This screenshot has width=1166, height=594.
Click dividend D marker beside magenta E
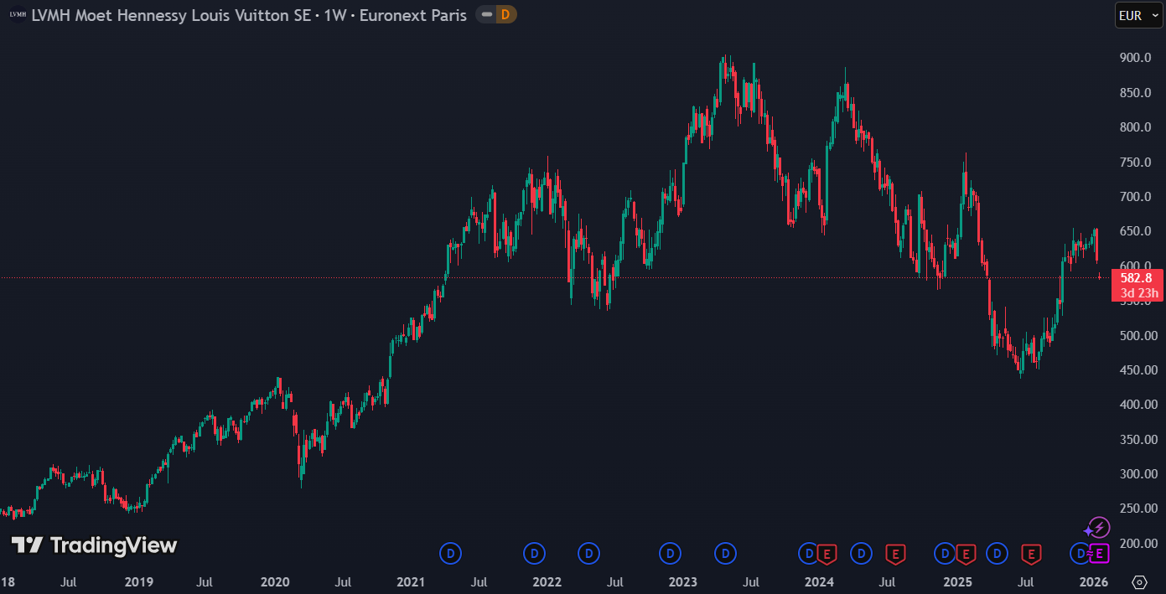click(1080, 553)
